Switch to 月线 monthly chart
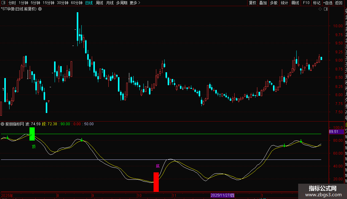This screenshot has width=347, height=199. point(110,3)
